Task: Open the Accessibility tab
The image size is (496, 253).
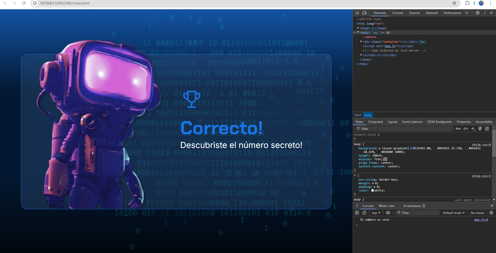Action: (x=484, y=122)
